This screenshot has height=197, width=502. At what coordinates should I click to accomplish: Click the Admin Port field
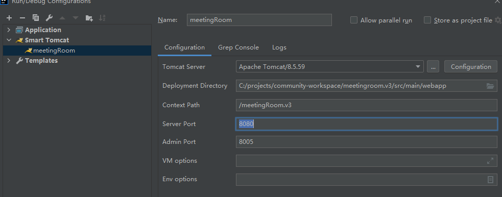367,142
